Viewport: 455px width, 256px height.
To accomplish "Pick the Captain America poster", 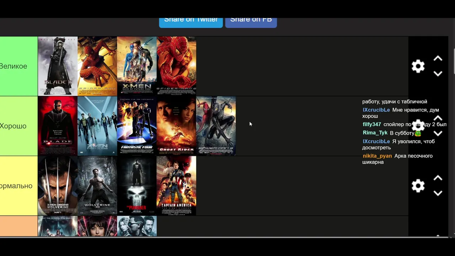I will pyautogui.click(x=176, y=186).
